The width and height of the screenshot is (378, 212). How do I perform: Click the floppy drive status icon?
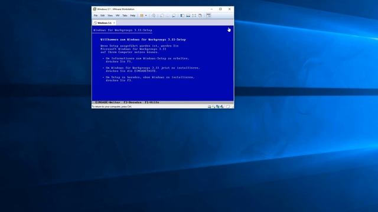[x=213, y=107]
